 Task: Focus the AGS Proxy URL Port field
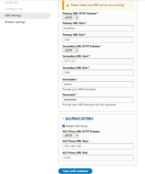coord(98,158)
